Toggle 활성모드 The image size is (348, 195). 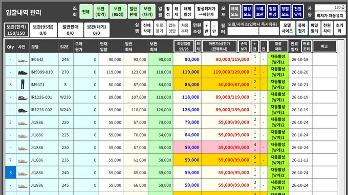coord(247,12)
